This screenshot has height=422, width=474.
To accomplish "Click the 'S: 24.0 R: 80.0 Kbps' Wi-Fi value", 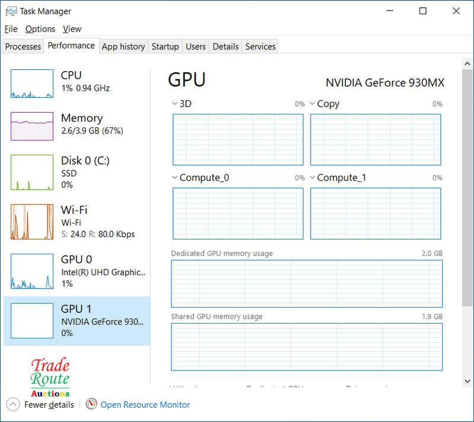I will coord(98,234).
